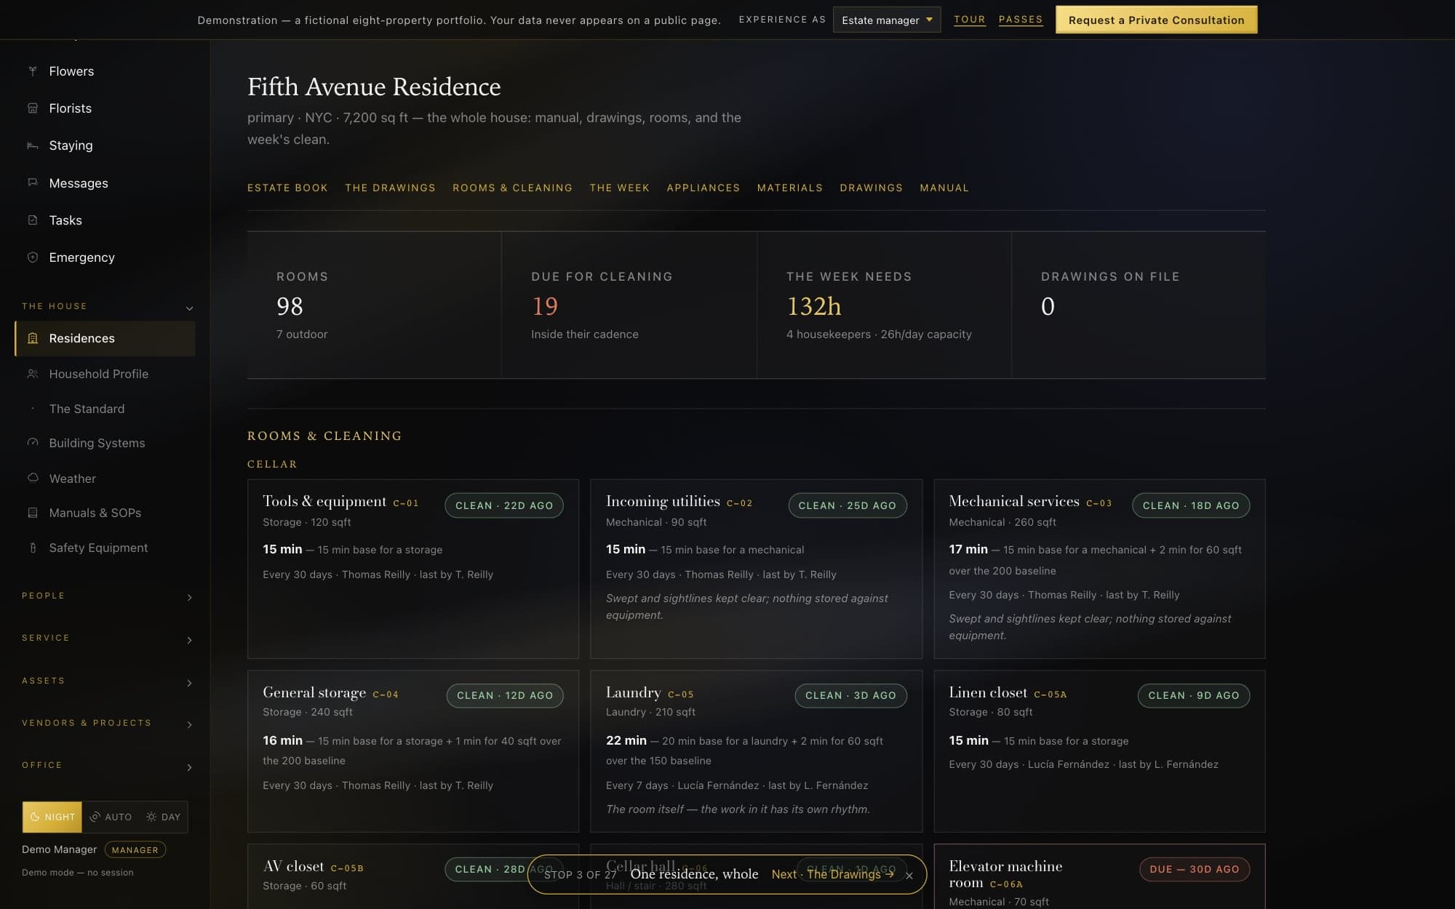Select the Staying bed icon

click(33, 145)
